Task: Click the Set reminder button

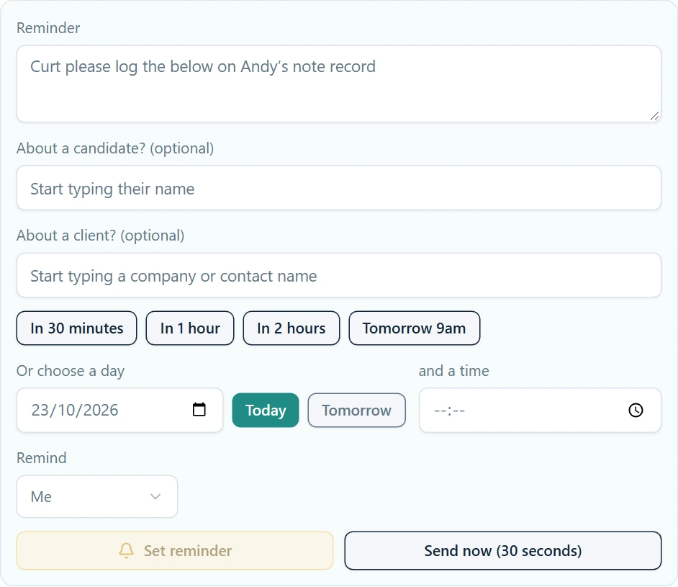Action: tap(175, 551)
